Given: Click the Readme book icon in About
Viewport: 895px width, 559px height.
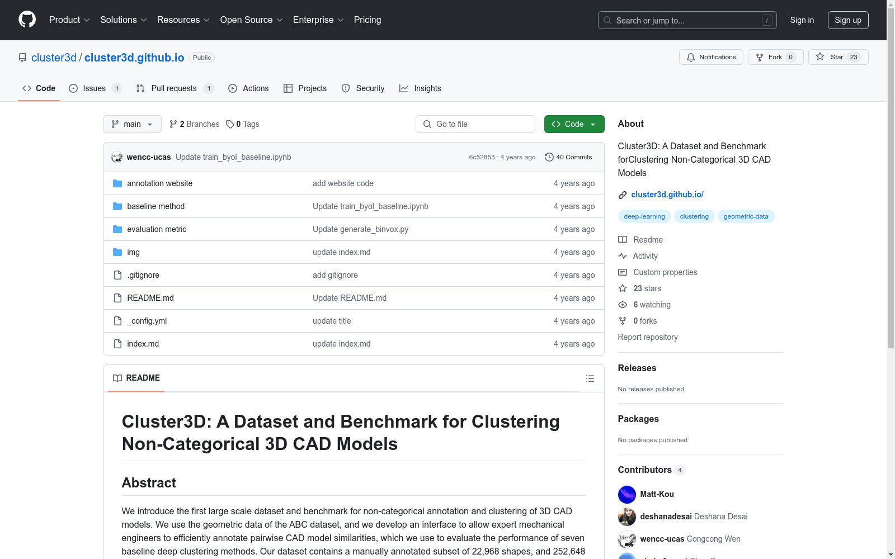Looking at the screenshot, I should pyautogui.click(x=623, y=240).
